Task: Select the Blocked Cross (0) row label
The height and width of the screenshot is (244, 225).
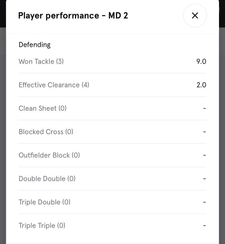Action: click(x=46, y=132)
